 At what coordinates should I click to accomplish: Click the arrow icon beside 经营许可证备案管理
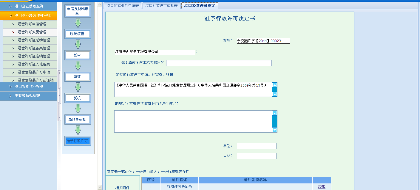[13, 48]
